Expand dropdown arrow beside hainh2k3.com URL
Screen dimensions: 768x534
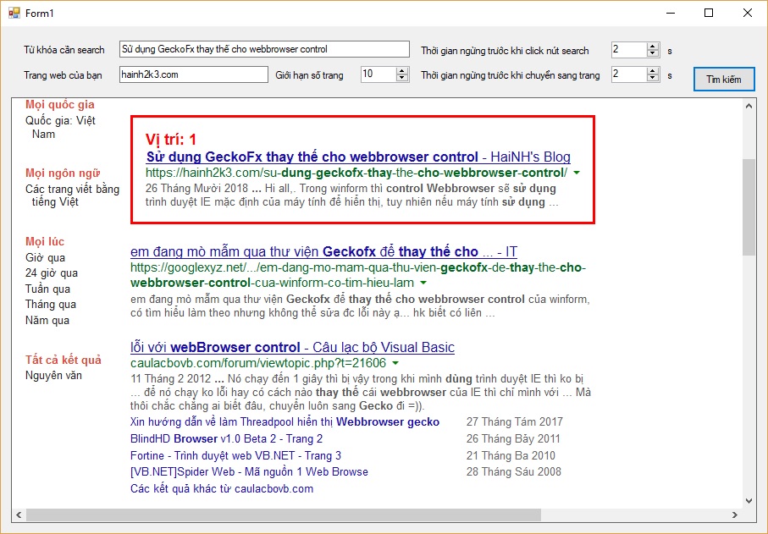pos(577,173)
